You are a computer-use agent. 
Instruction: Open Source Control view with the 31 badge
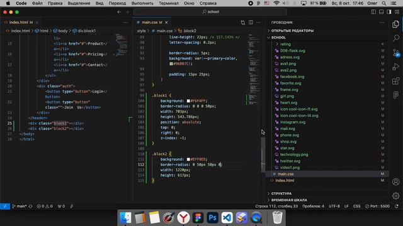[x=396, y=53]
